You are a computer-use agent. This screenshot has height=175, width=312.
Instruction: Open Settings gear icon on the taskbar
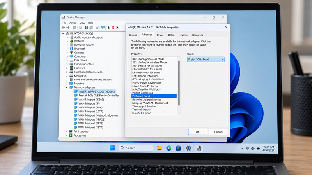pyautogui.click(x=188, y=148)
